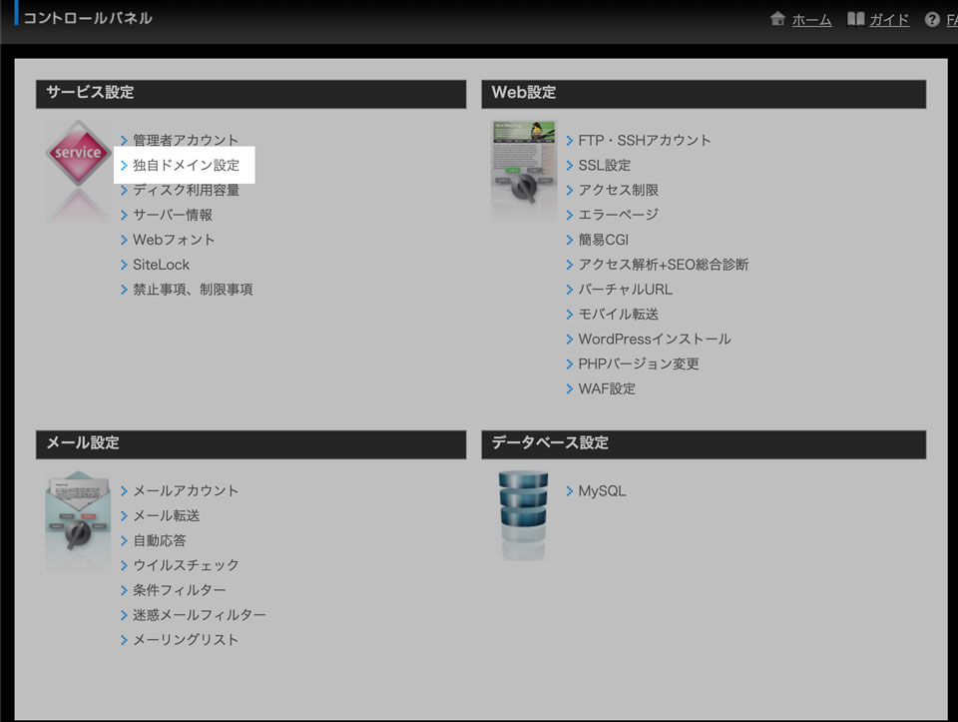Click the データベース設定 section header
Image resolution: width=958 pixels, height=722 pixels.
[704, 443]
